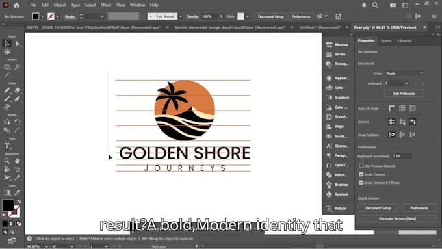Toggle Scale Strokes & Effects checkbox
Viewport: 442px width, 249px height.
[361, 183]
